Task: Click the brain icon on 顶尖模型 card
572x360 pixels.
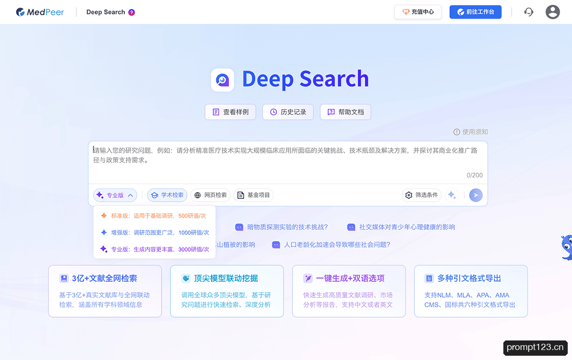Action: coord(186,278)
